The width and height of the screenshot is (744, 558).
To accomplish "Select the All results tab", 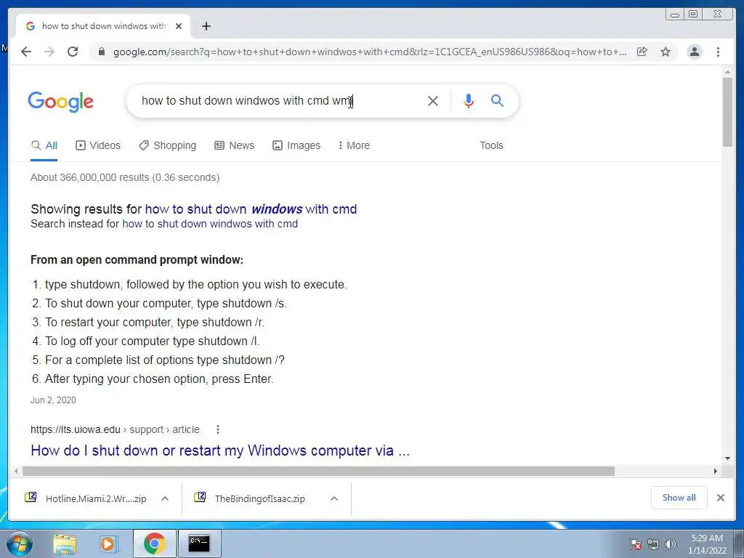I will click(44, 145).
